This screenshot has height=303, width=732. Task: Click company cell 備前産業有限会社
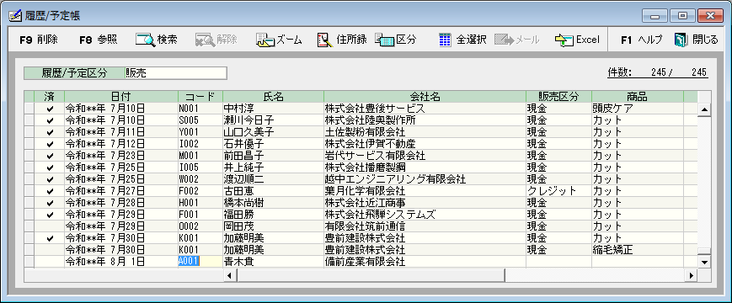pos(425,262)
